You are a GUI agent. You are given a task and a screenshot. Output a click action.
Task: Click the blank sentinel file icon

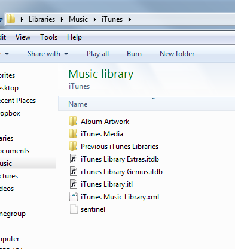point(74,209)
